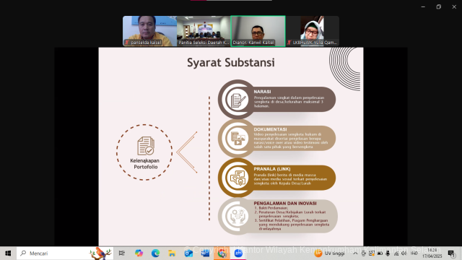This screenshot has height=260, width=462.
Task: Switch to Chrome on the taskbar
Action: pyautogui.click(x=222, y=253)
